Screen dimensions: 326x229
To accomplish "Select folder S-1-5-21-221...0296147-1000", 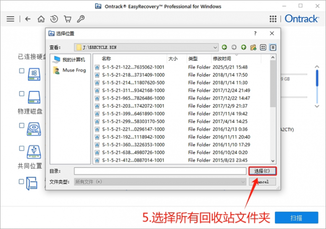I will 133,129.
